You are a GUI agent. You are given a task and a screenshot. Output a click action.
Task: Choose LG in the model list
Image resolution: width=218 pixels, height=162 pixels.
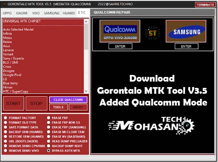click(x=43, y=79)
